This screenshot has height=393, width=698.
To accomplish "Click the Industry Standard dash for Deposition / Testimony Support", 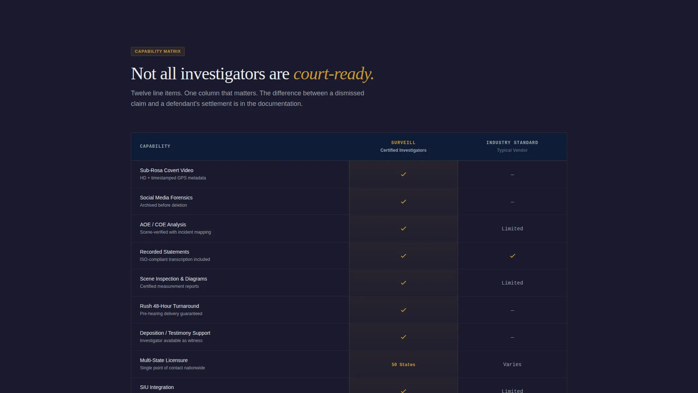I will 512,337.
